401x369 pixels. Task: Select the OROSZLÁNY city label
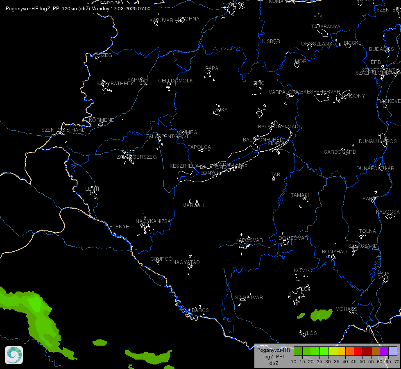pos(317,44)
